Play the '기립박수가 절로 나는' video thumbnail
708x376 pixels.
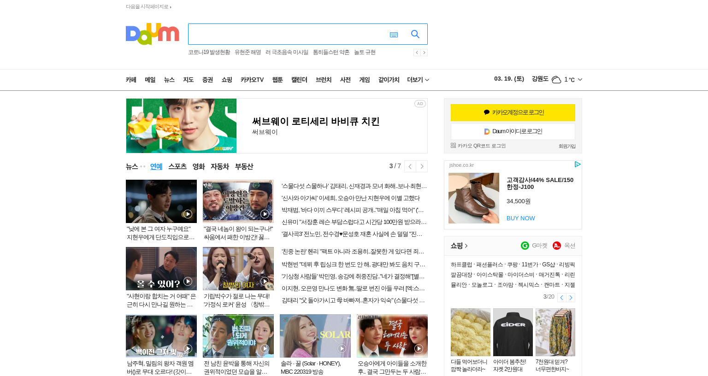point(238,269)
